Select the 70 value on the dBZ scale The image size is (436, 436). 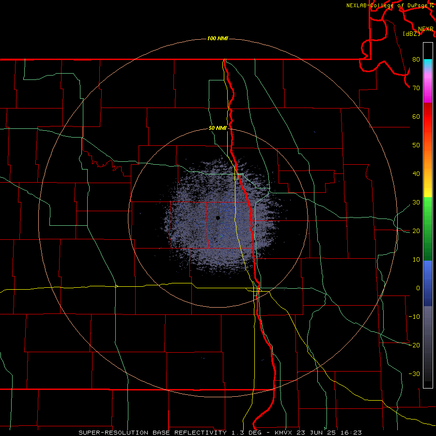[416, 88]
